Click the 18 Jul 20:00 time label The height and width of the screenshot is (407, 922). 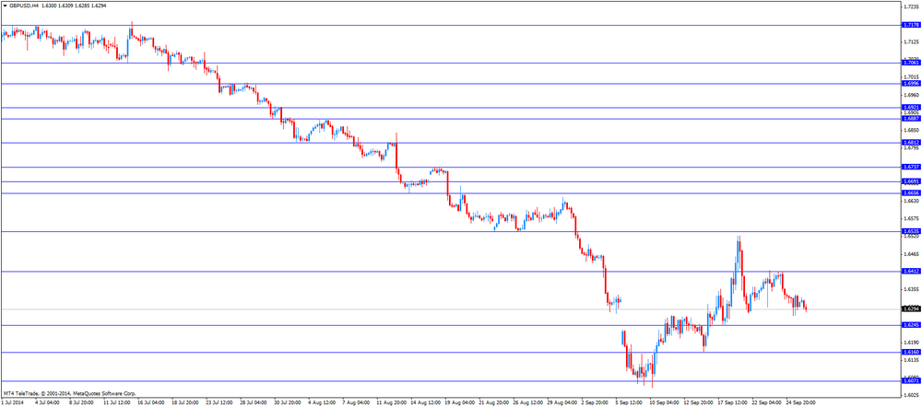(184, 403)
